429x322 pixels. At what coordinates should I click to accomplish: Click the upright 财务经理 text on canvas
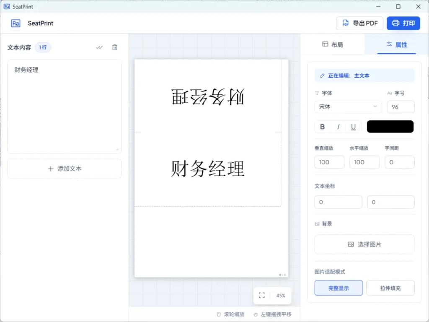[x=208, y=169]
